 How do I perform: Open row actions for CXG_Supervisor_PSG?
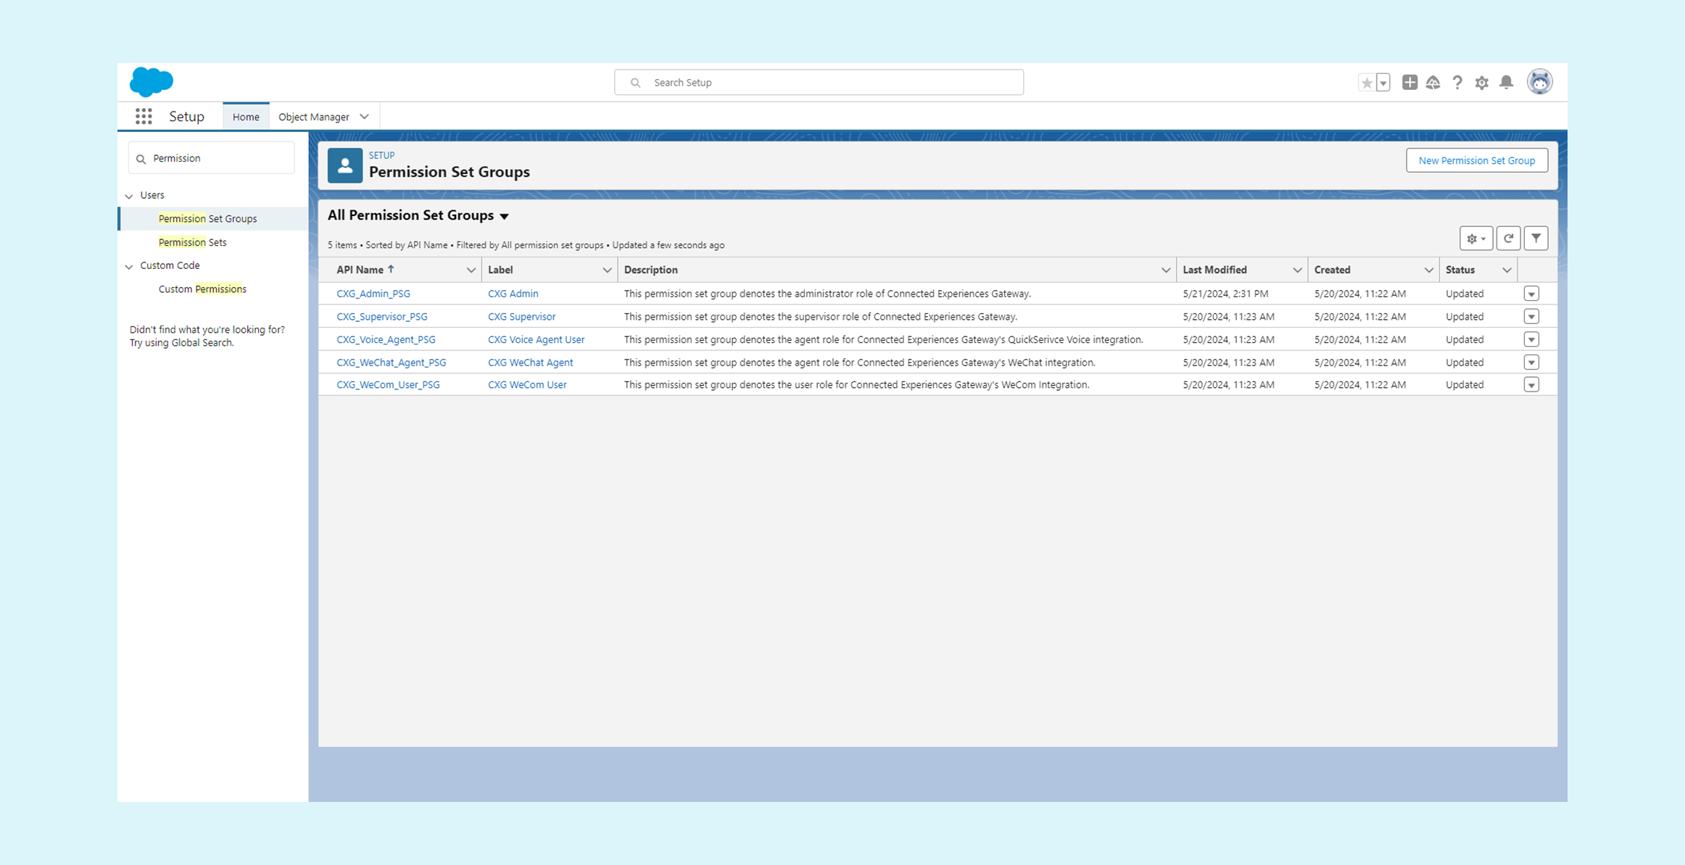tap(1531, 317)
